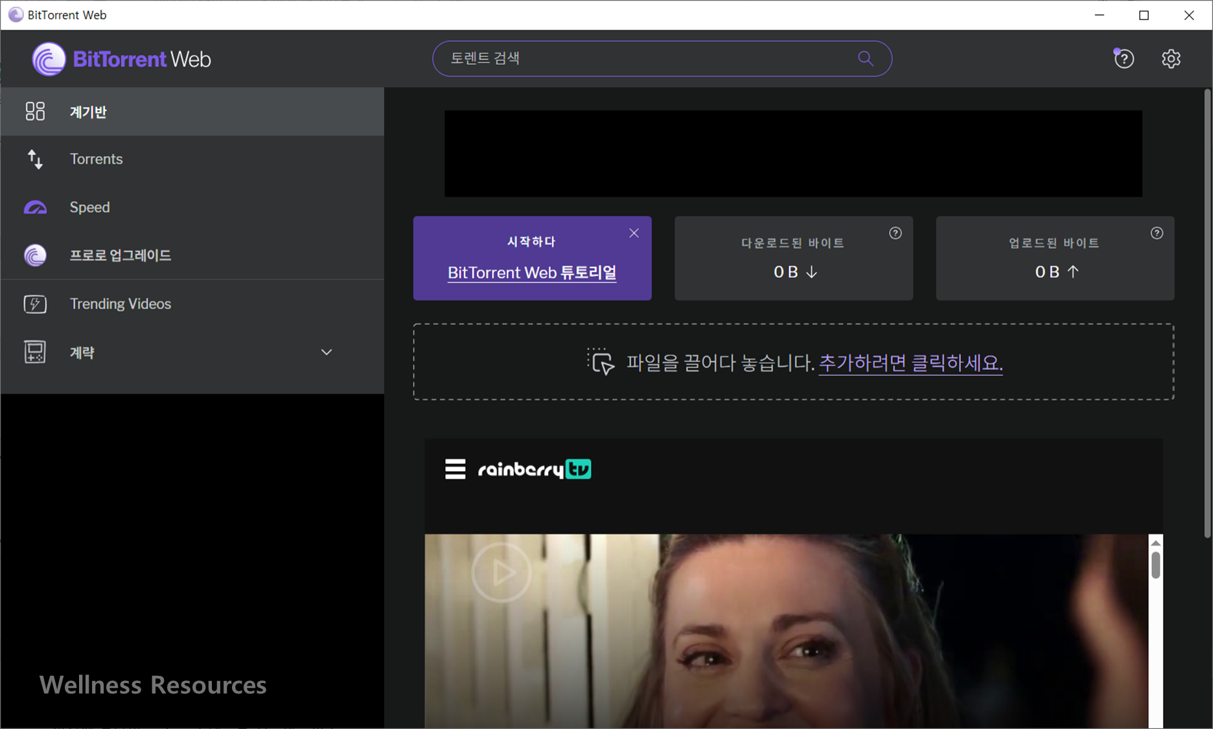Close the 시작하다 tutorial card

pos(634,233)
